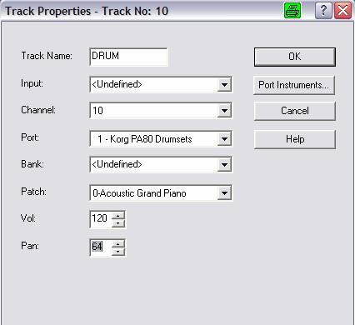This screenshot has width=355, height=325.
Task: Increase the Vol value with up arrow
Action: pyautogui.click(x=118, y=216)
